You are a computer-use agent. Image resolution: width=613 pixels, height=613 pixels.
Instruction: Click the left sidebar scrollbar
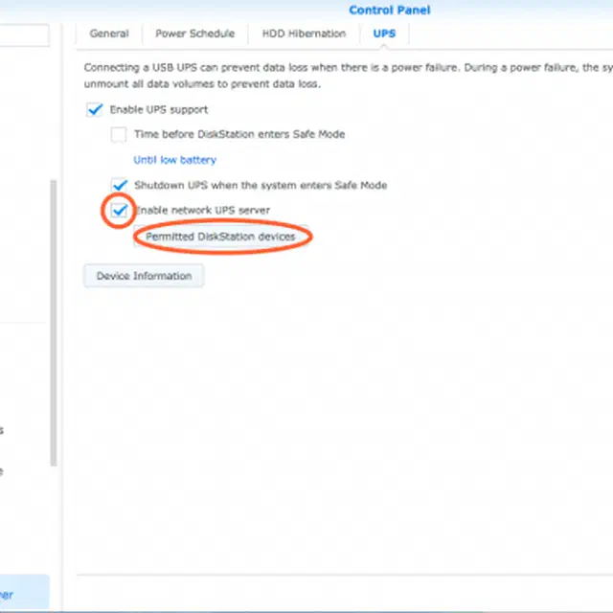(54, 323)
